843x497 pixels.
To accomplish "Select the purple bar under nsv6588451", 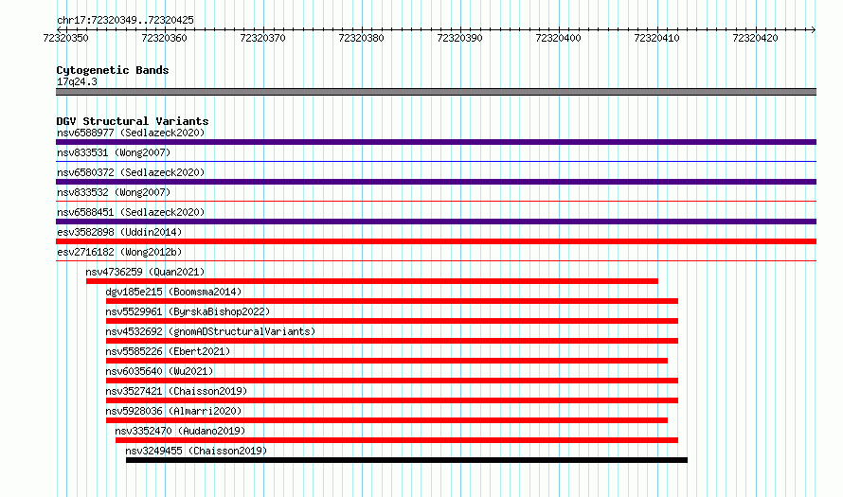I will point(436,222).
